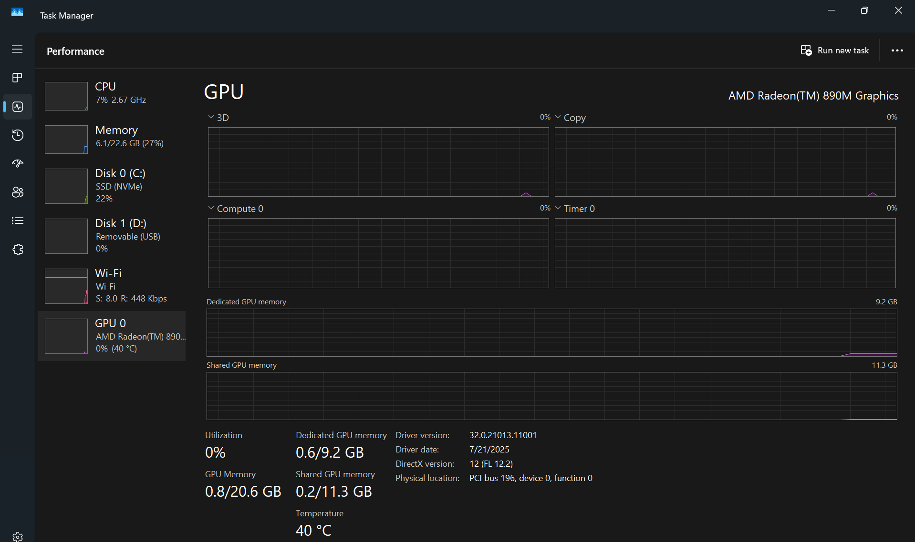Click the Dedicated GPU memory graph
The image size is (915, 542).
pyautogui.click(x=552, y=332)
